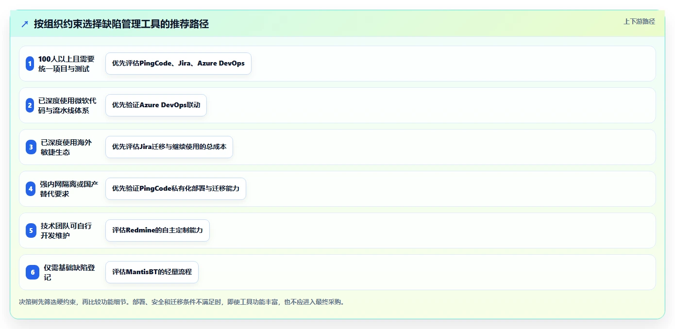Select the 强内网隔离或国产替代要求 condition text
This screenshot has height=329, width=675.
(x=69, y=189)
